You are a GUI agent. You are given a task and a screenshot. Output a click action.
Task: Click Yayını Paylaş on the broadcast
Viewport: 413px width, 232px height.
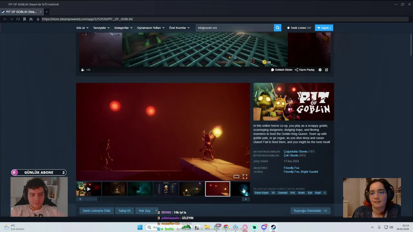click(305, 70)
